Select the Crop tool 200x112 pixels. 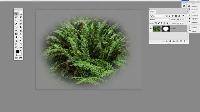(16, 21)
